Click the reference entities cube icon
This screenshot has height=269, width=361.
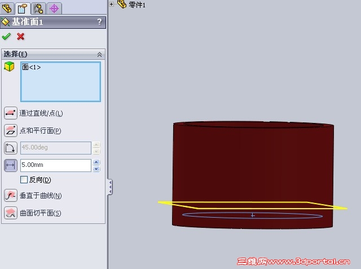coord(9,67)
